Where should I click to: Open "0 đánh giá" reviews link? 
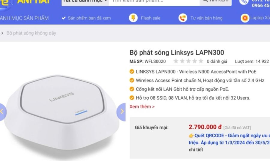tap(217, 61)
